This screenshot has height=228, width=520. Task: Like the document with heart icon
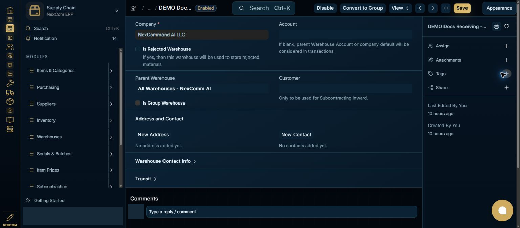coord(507,26)
